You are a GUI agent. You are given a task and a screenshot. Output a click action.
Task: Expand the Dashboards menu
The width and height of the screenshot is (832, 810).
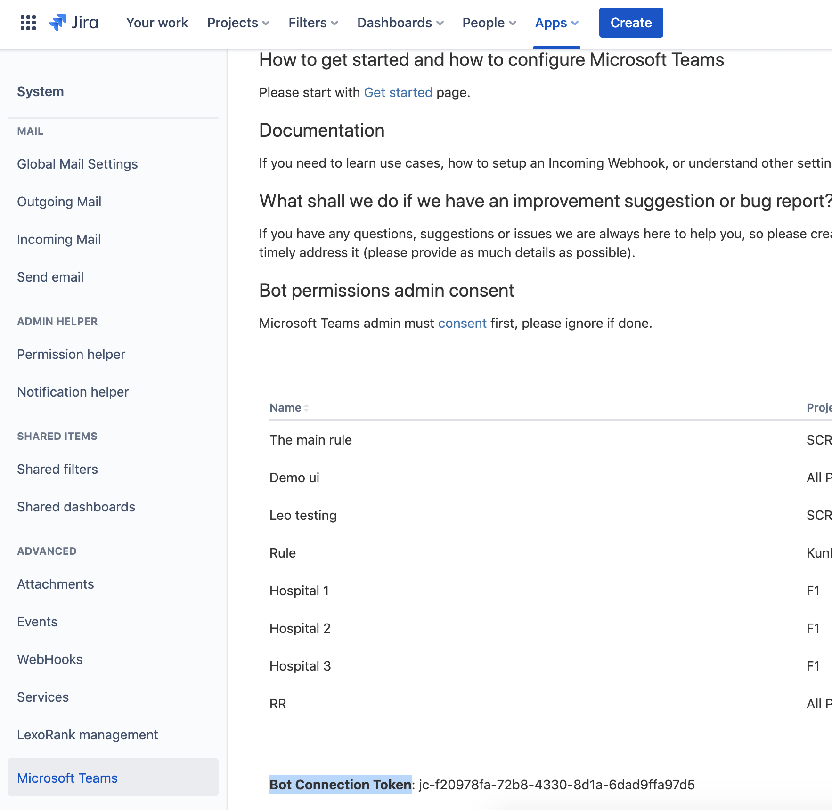click(400, 23)
